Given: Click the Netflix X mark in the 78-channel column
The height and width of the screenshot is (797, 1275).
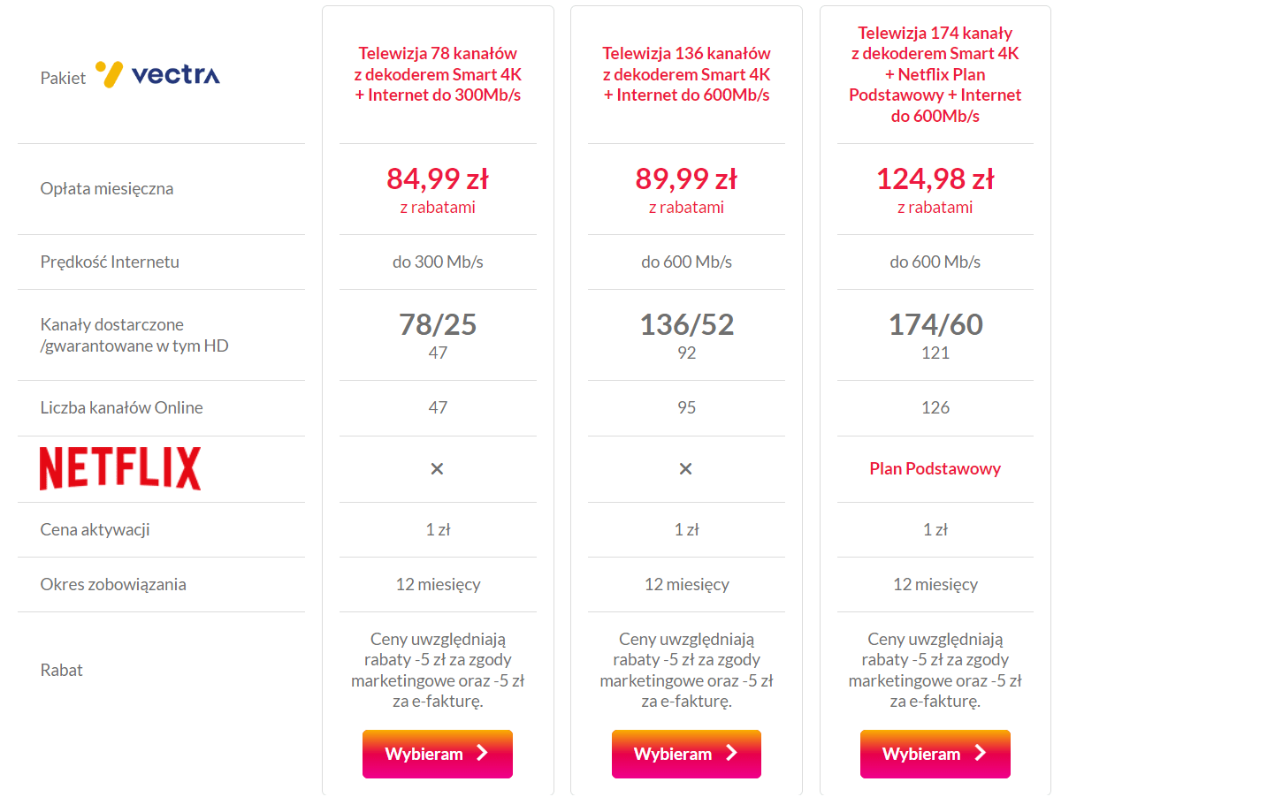Looking at the screenshot, I should point(437,469).
